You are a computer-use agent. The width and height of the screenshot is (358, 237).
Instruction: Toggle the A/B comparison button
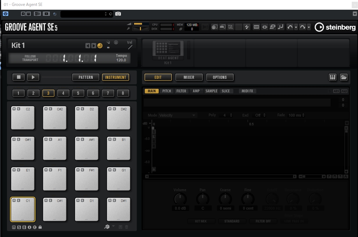click(x=37, y=14)
